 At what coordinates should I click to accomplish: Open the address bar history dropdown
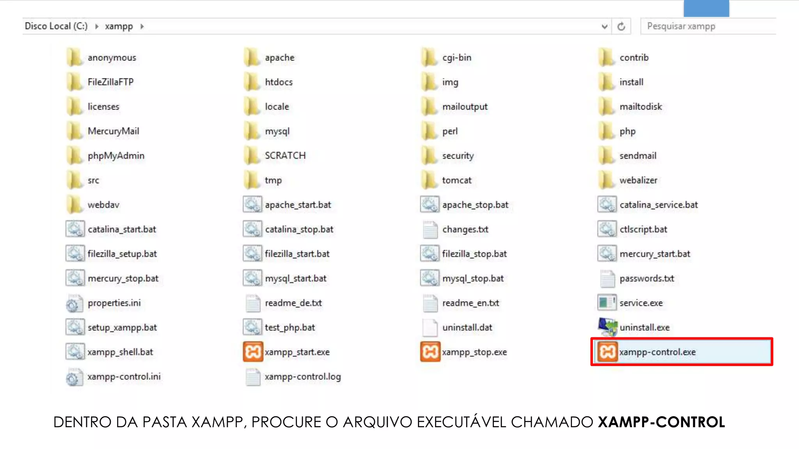[x=604, y=27]
